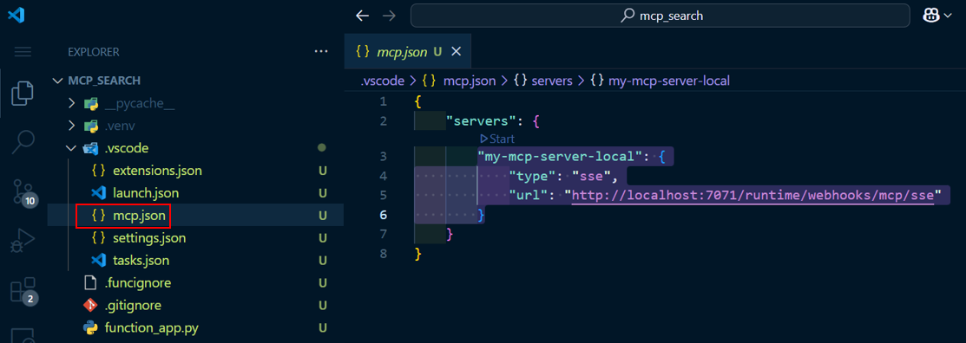Image resolution: width=966 pixels, height=343 pixels.
Task: Click the .vscode folder icon
Action: tap(91, 148)
